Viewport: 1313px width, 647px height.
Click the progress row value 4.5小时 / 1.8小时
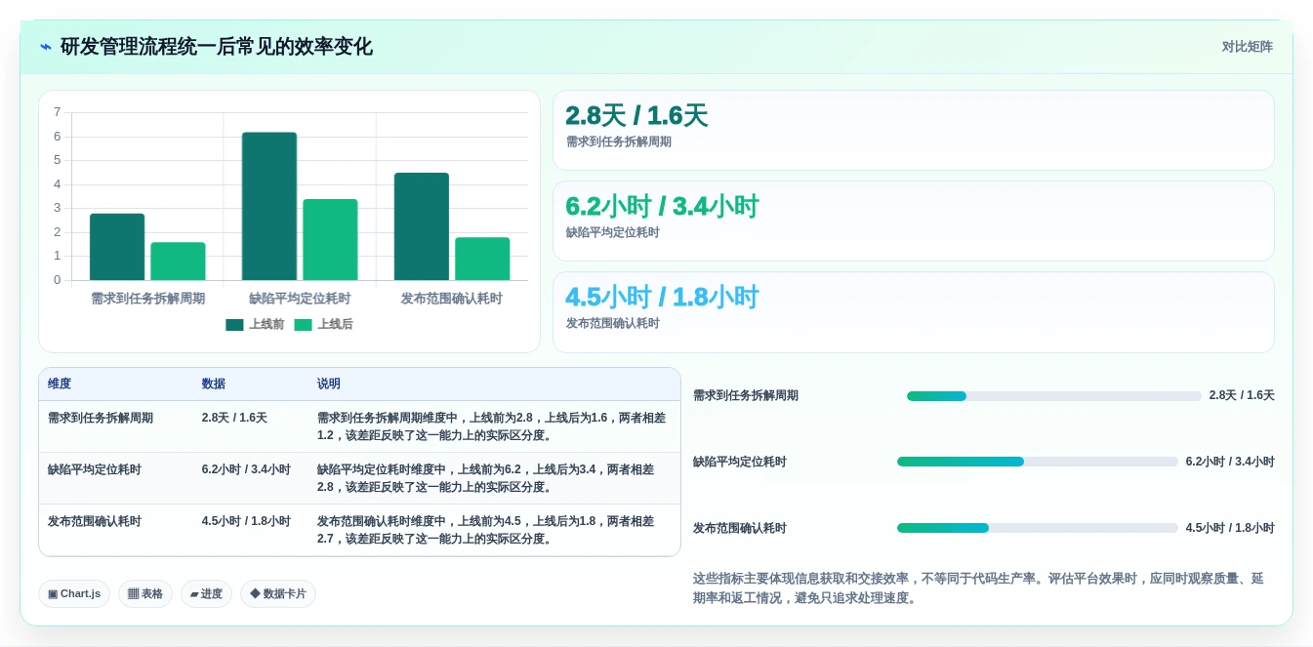(x=1230, y=528)
